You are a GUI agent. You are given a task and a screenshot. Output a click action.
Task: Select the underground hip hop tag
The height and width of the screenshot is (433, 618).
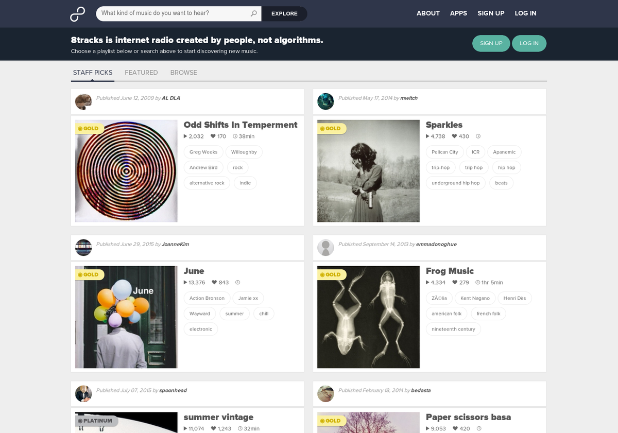coord(456,183)
